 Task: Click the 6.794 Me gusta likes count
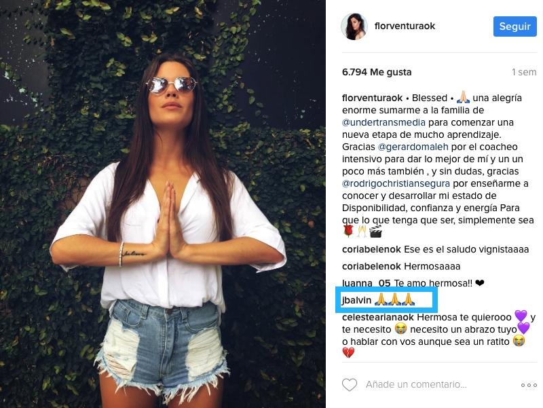pos(377,72)
